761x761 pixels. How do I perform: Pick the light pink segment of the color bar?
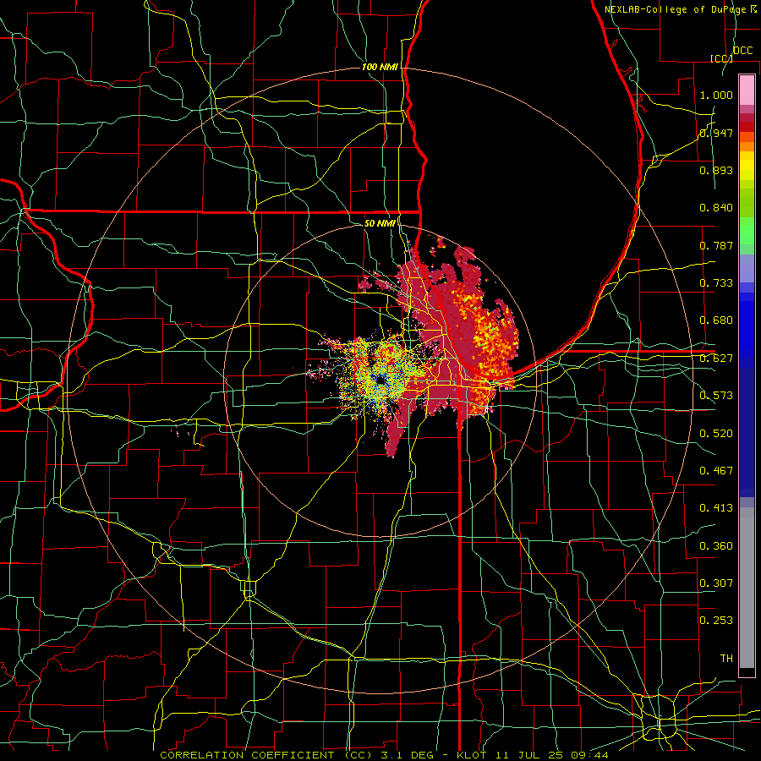[x=747, y=90]
